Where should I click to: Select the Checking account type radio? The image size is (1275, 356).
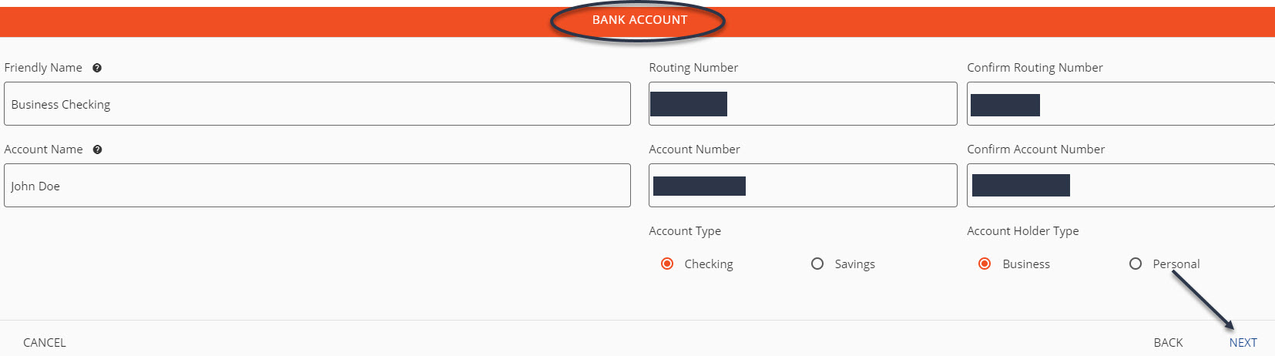click(667, 264)
